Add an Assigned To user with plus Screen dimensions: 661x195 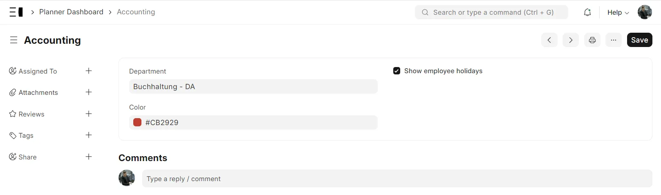point(89,71)
